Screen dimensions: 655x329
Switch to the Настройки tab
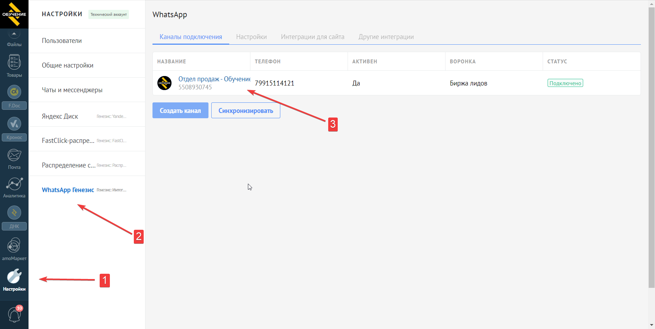(x=251, y=37)
